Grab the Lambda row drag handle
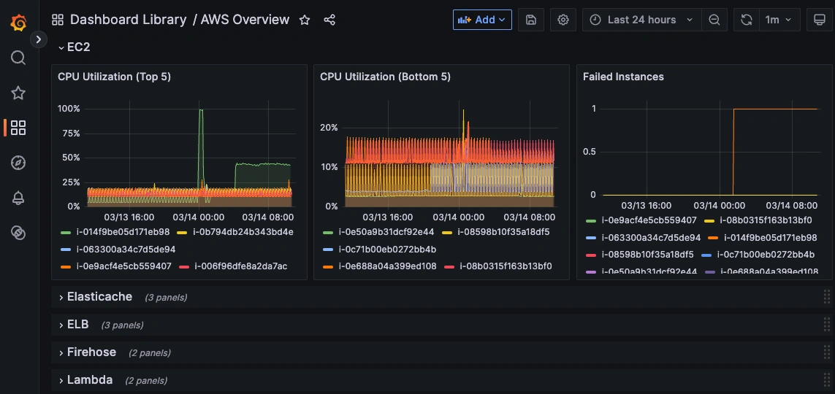835x394 pixels. coord(826,379)
